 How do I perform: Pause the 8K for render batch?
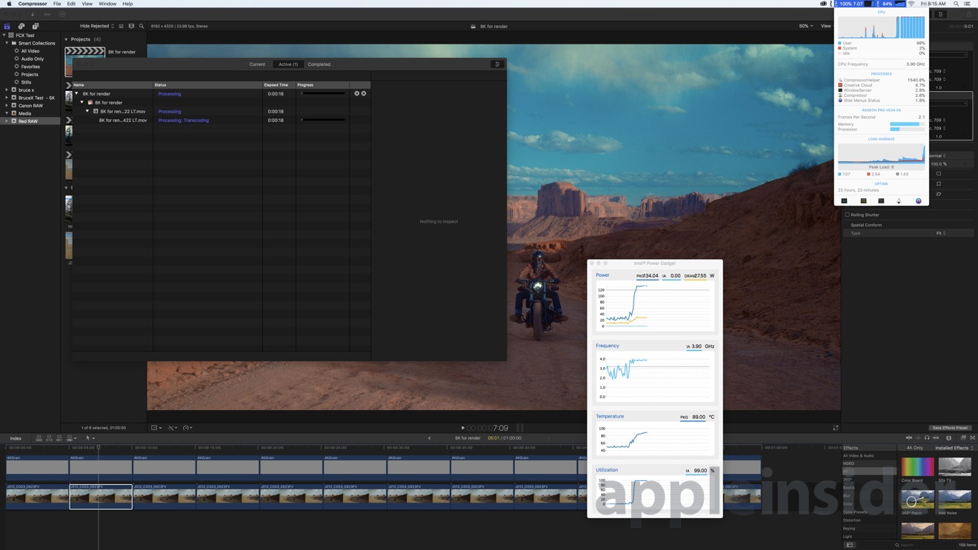(356, 93)
